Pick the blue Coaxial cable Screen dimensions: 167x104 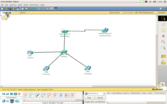(61, 95)
